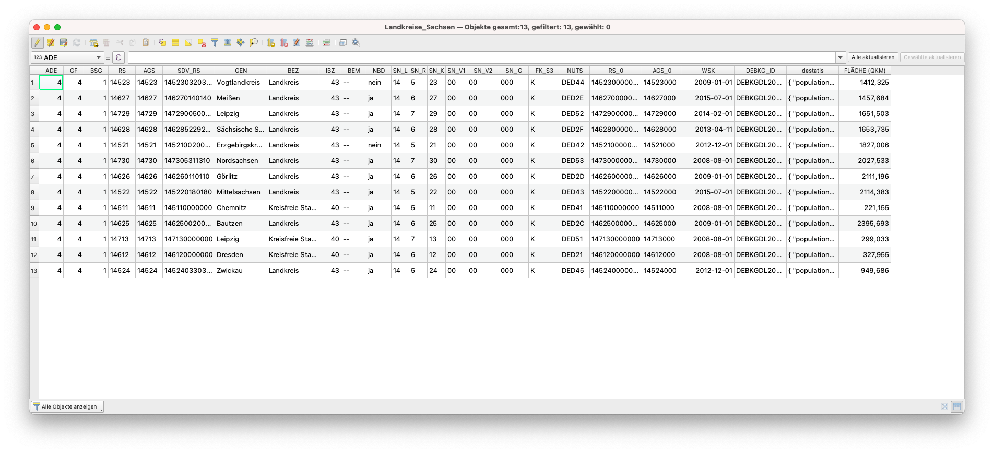Click into the expression input field
Viewport: 994px width, 453px height.
coord(481,57)
